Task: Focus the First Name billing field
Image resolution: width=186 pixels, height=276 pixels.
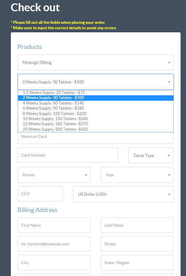Action: [x=54, y=225]
